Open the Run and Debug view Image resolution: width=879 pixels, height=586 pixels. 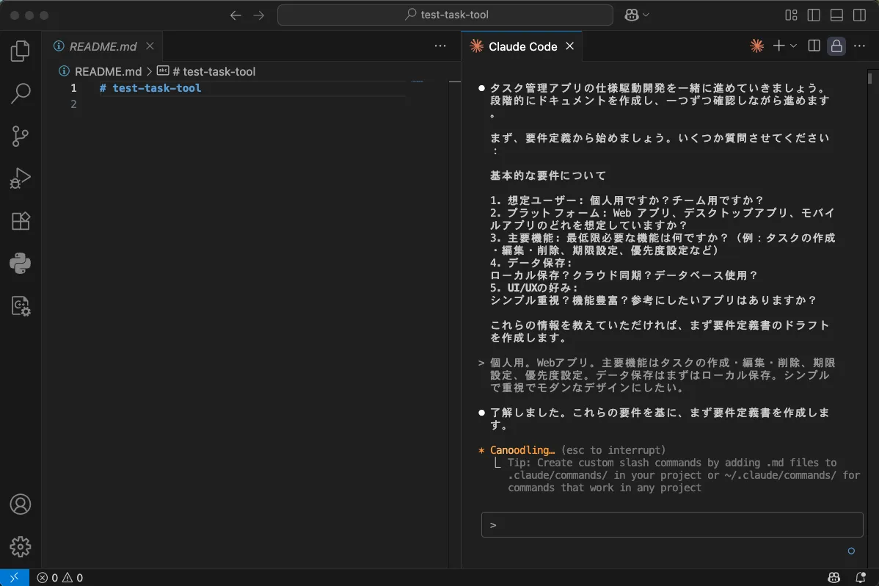point(21,178)
